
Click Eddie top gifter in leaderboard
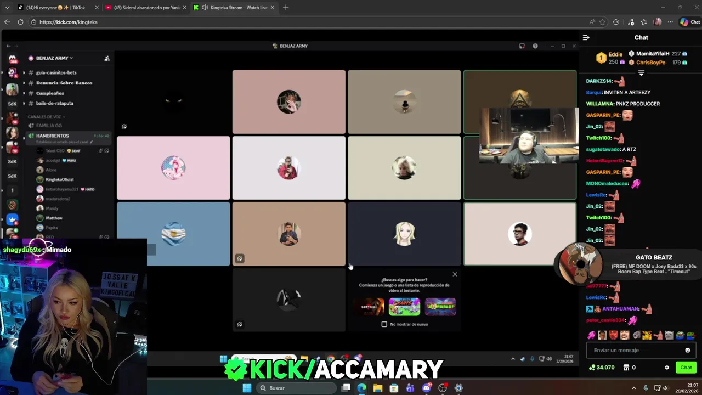pos(615,54)
